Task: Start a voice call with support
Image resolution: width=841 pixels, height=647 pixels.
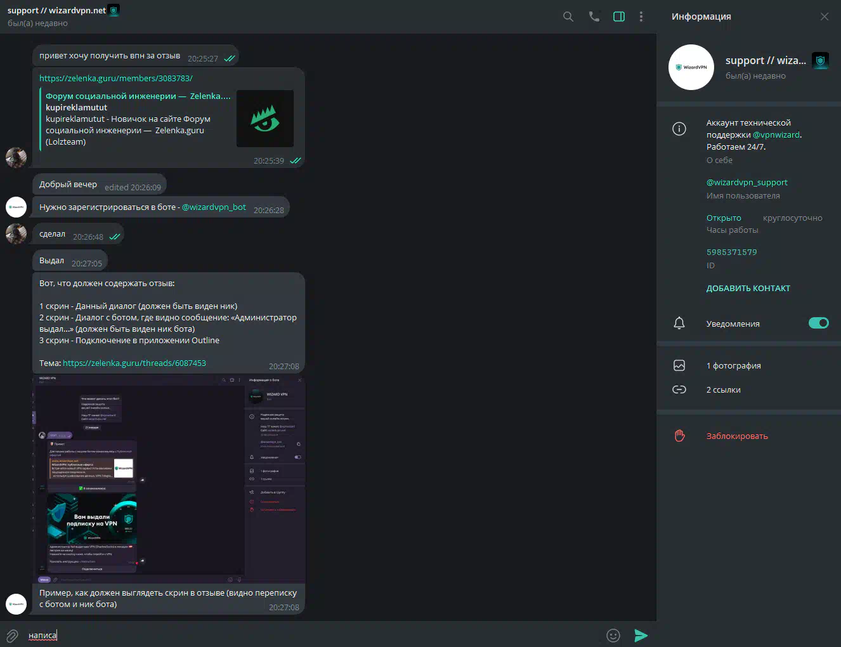Action: coord(594,16)
